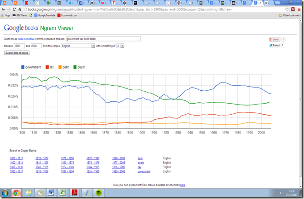Click the address bar URL
Viewport: 304px width, 199px height.
(x=130, y=9)
